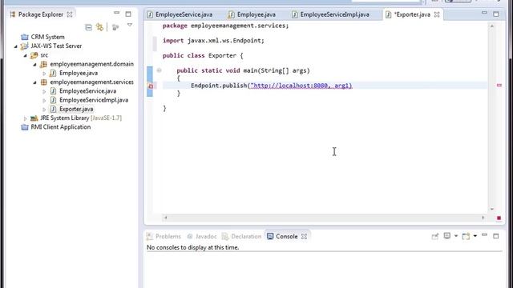The height and width of the screenshot is (288, 513).
Task: Select EmployeeService.java in Package Explorer
Action: (87, 91)
